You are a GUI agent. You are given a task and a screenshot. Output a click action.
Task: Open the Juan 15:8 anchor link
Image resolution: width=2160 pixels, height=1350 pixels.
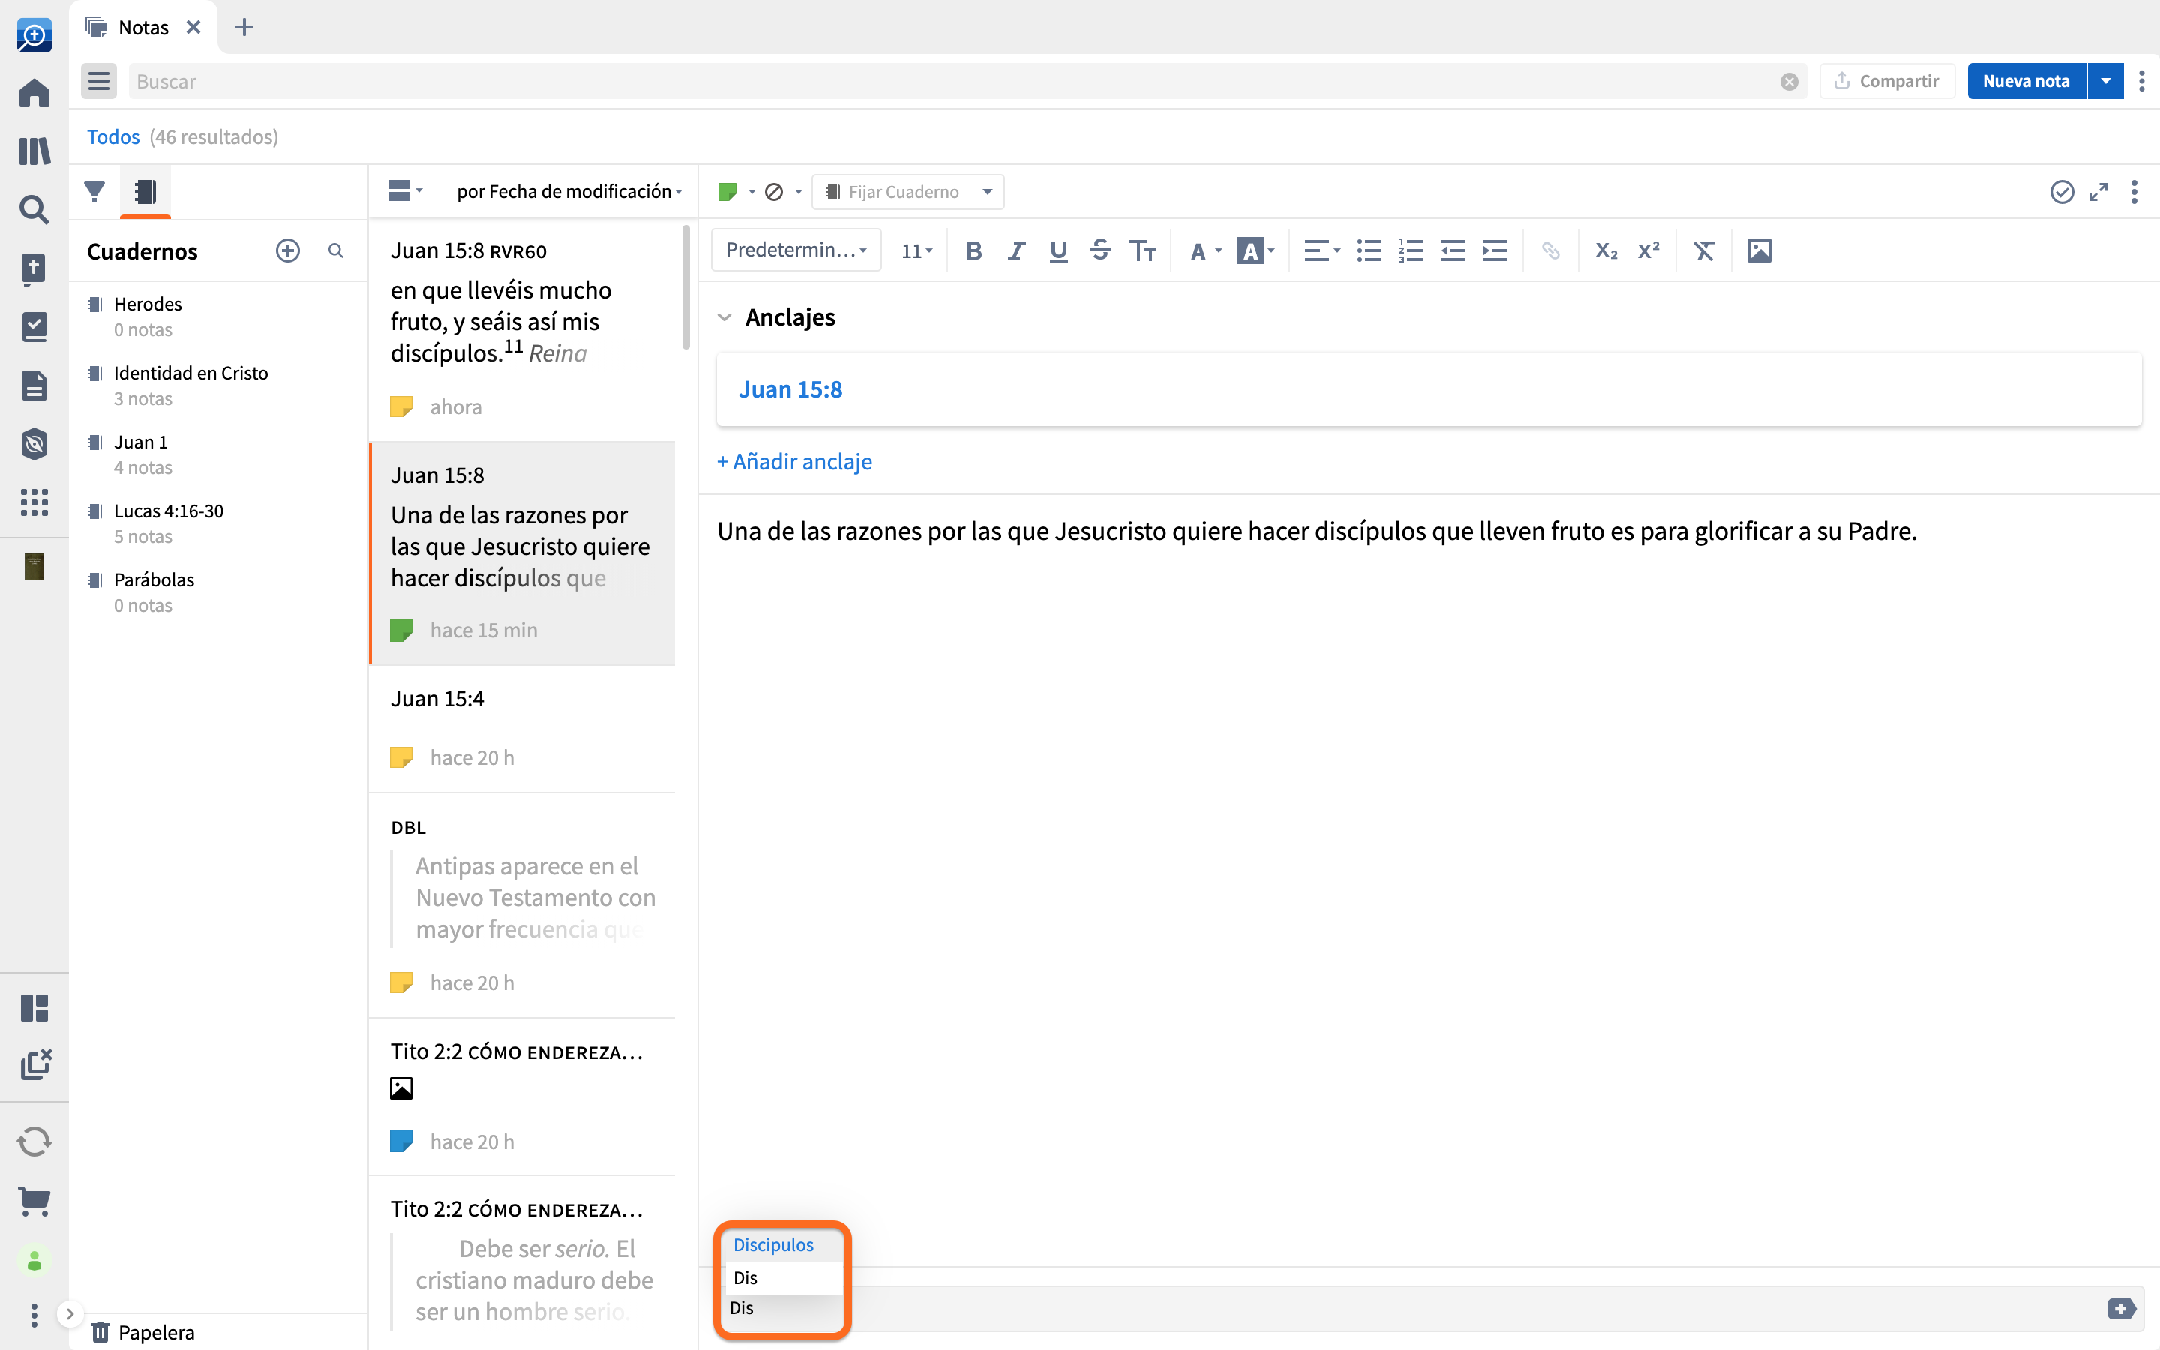click(x=790, y=389)
